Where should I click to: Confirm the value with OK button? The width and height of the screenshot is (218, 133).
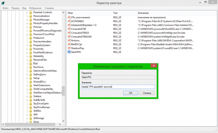pos(130,93)
